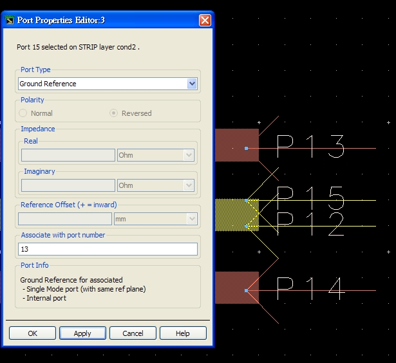Click the P13 port label in layout
The height and width of the screenshot is (363, 396).
310,146
